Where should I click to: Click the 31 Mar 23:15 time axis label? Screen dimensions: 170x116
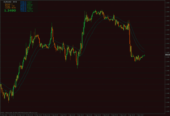(x=47, y=115)
